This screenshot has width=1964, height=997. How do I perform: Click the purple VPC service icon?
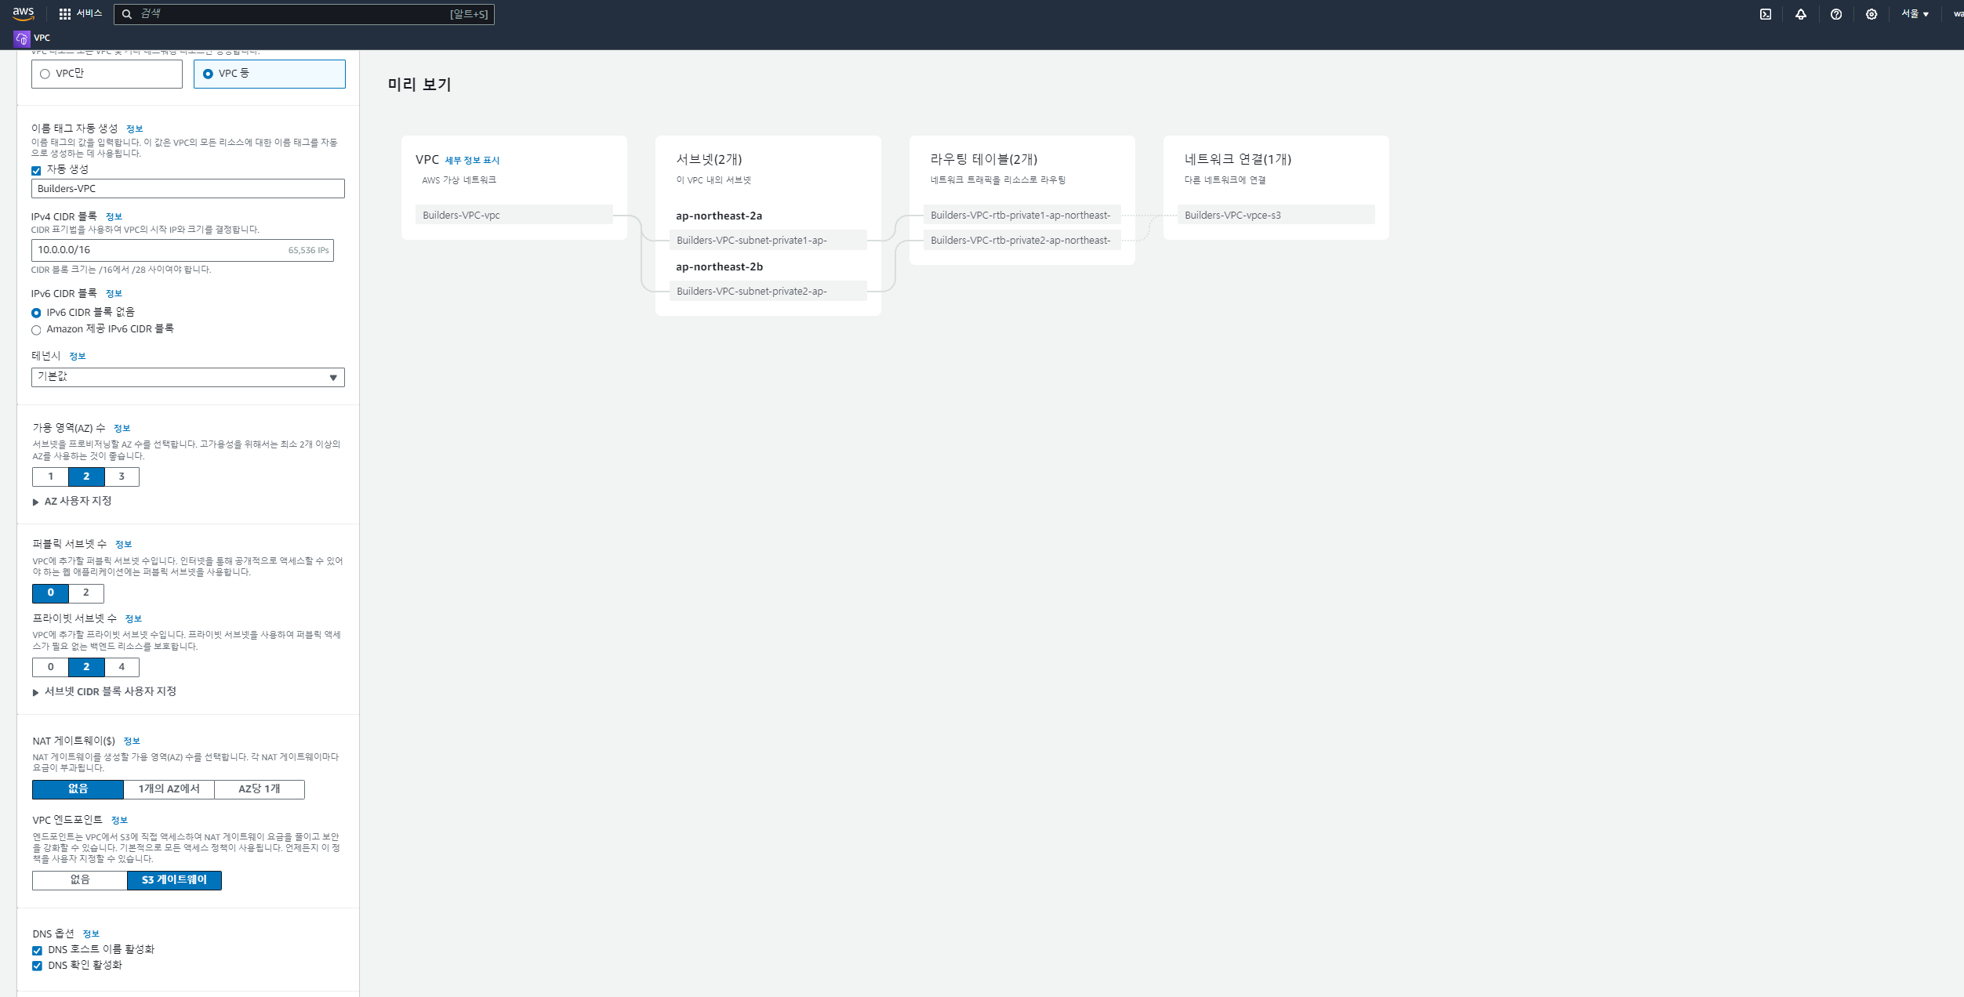click(x=22, y=38)
